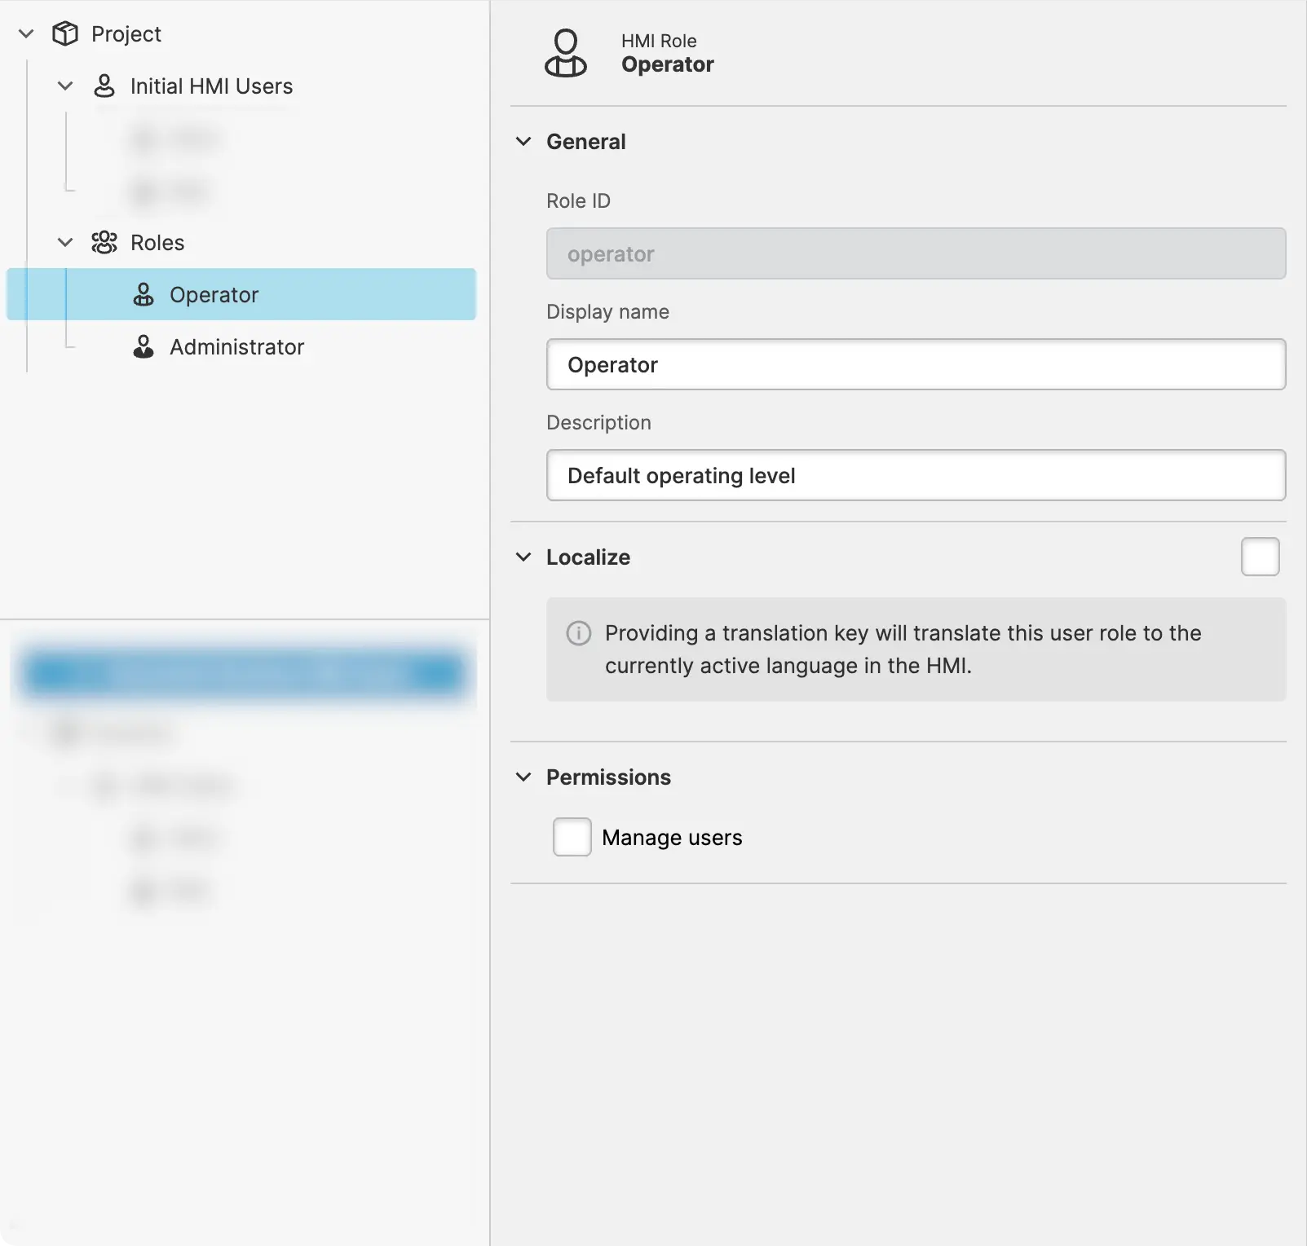Click the Description input field
Image resolution: width=1307 pixels, height=1246 pixels.
(915, 475)
